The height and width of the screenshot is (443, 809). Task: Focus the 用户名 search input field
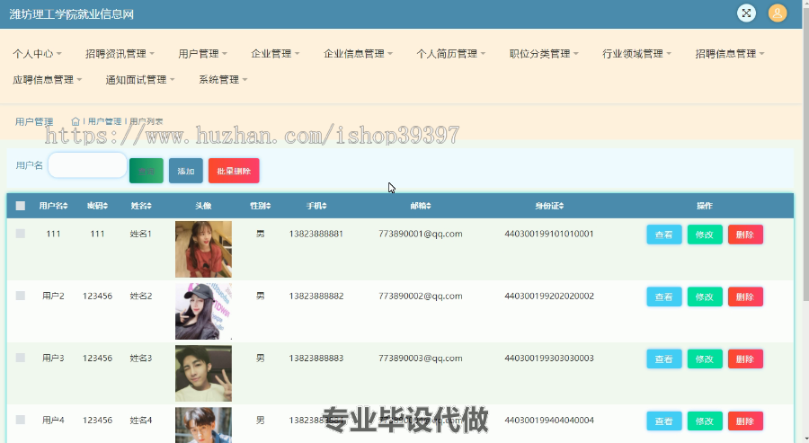coord(87,165)
